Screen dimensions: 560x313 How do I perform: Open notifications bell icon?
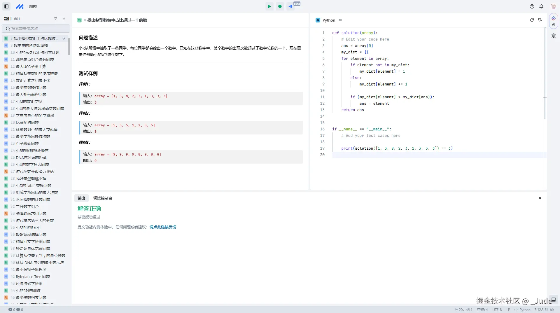541,6
